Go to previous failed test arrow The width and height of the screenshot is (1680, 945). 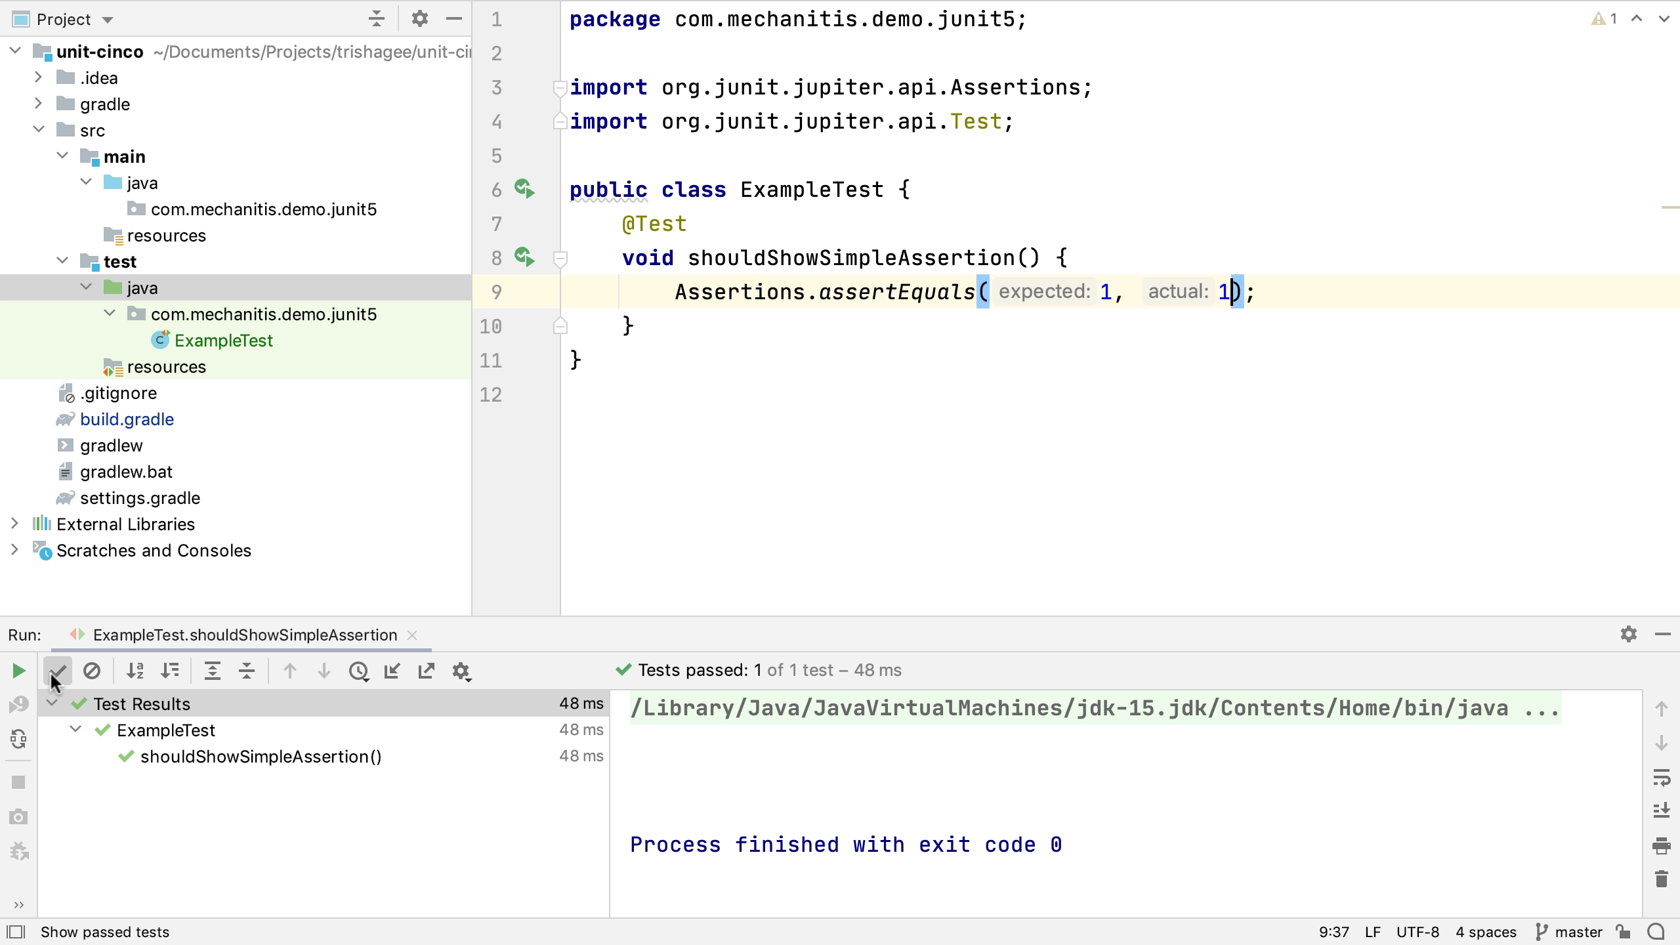coord(290,671)
